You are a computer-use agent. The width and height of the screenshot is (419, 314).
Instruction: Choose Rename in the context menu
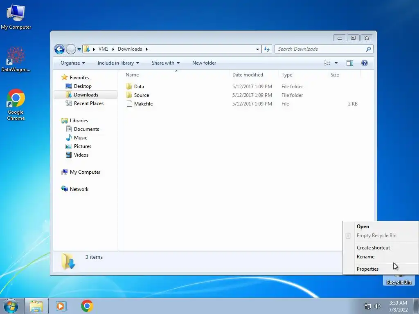point(381,257)
